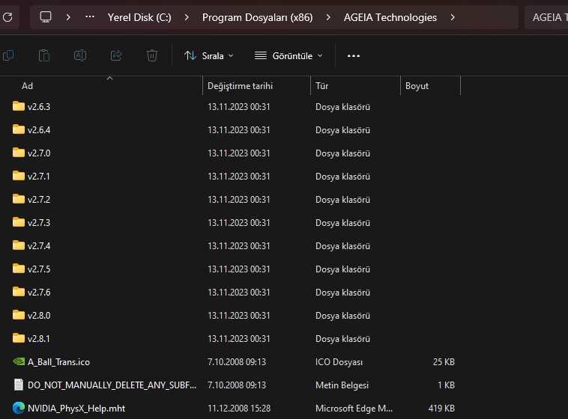Expand chevron after Yerel Disk (C:)

(187, 17)
